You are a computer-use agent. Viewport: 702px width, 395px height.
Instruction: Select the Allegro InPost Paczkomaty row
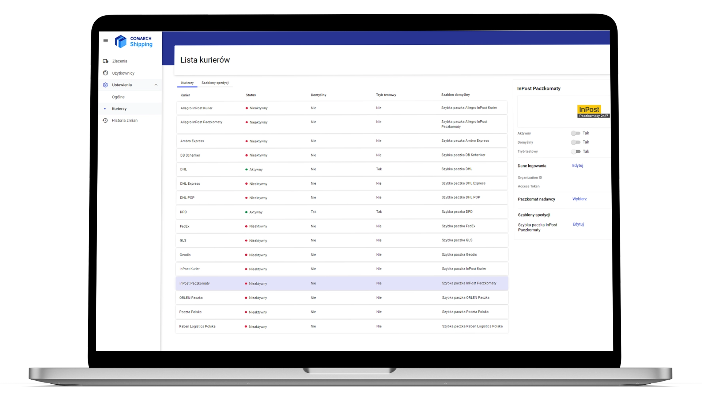[x=342, y=124]
